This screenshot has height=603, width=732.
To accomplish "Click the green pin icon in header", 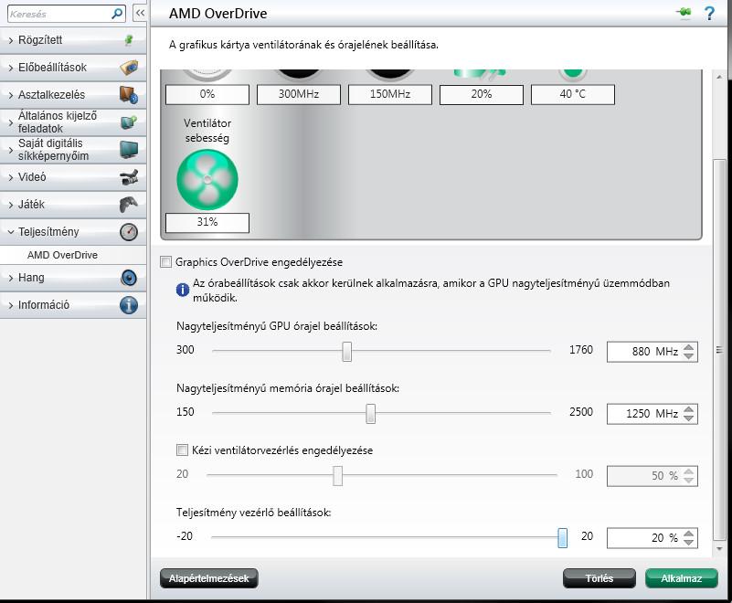I will [684, 13].
